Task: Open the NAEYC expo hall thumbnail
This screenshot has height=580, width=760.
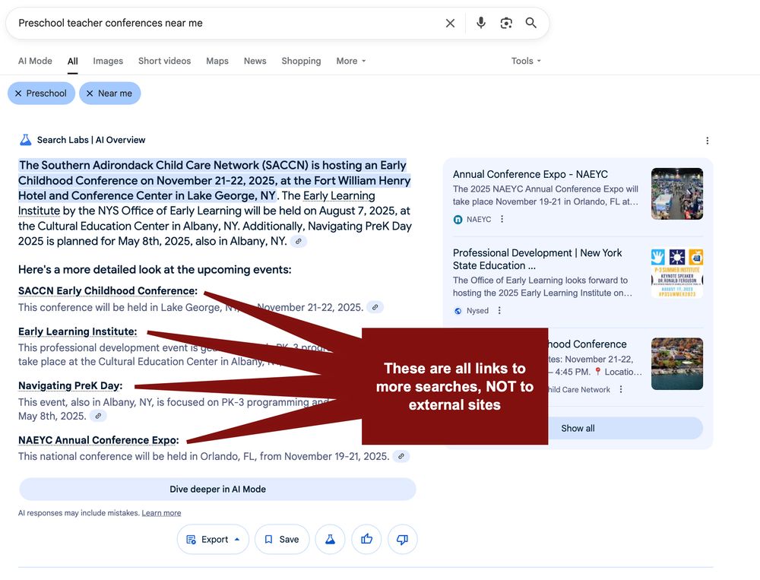Action: tap(676, 194)
